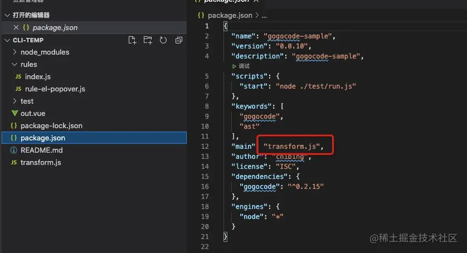Open transform.js in the file tree
This screenshot has height=253, width=467.
(41, 162)
